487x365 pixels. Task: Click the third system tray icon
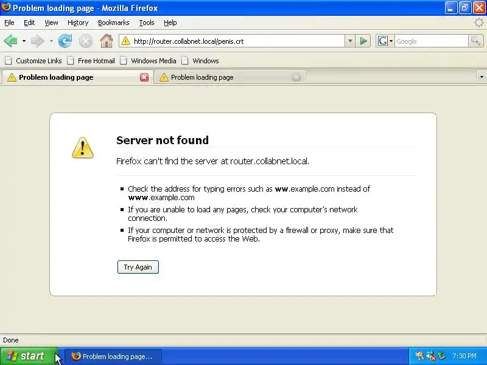441,356
